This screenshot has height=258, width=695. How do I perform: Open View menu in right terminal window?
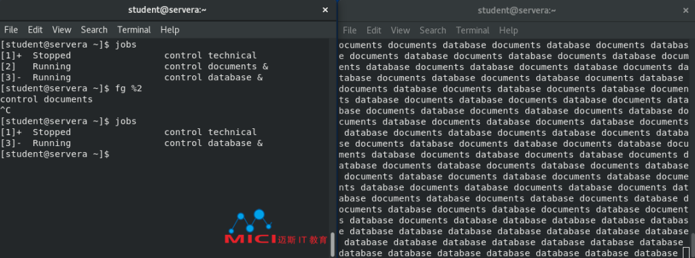[400, 30]
